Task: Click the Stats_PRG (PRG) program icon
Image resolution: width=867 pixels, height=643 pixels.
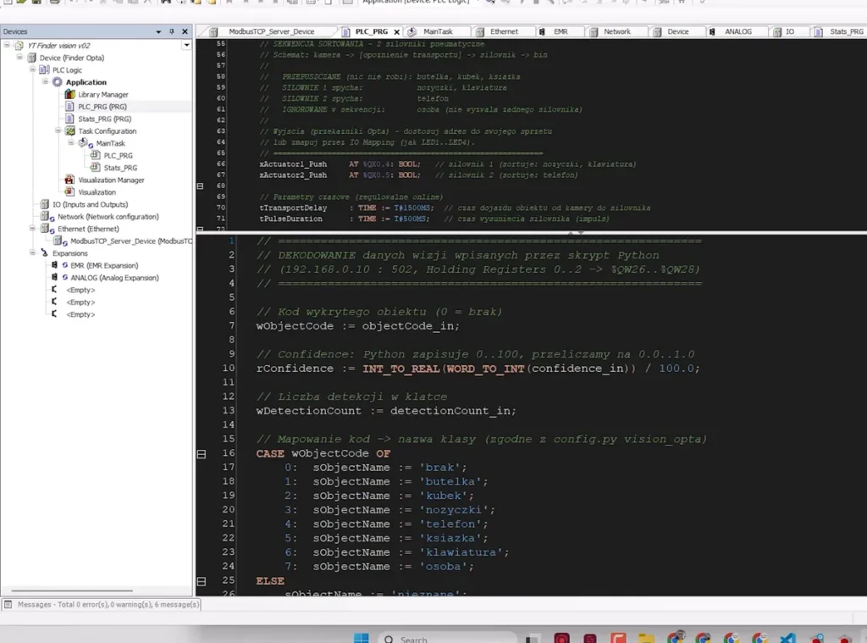Action: (x=69, y=119)
